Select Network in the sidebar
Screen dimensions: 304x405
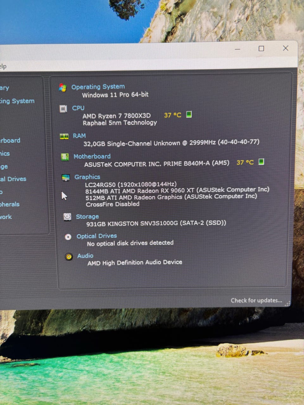tap(6, 217)
